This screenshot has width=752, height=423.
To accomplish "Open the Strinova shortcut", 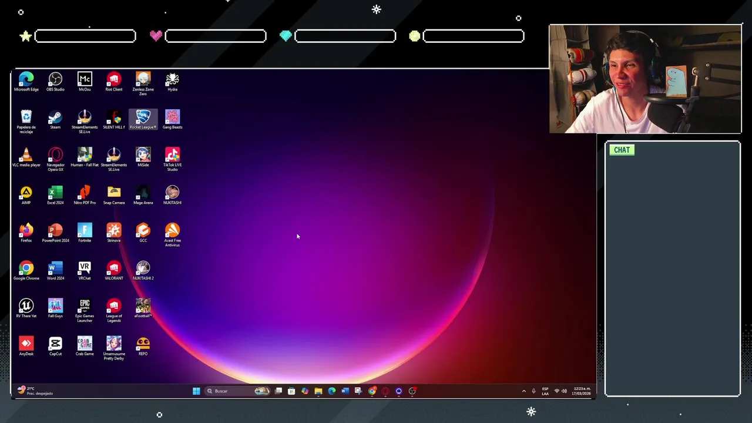I will click(114, 233).
